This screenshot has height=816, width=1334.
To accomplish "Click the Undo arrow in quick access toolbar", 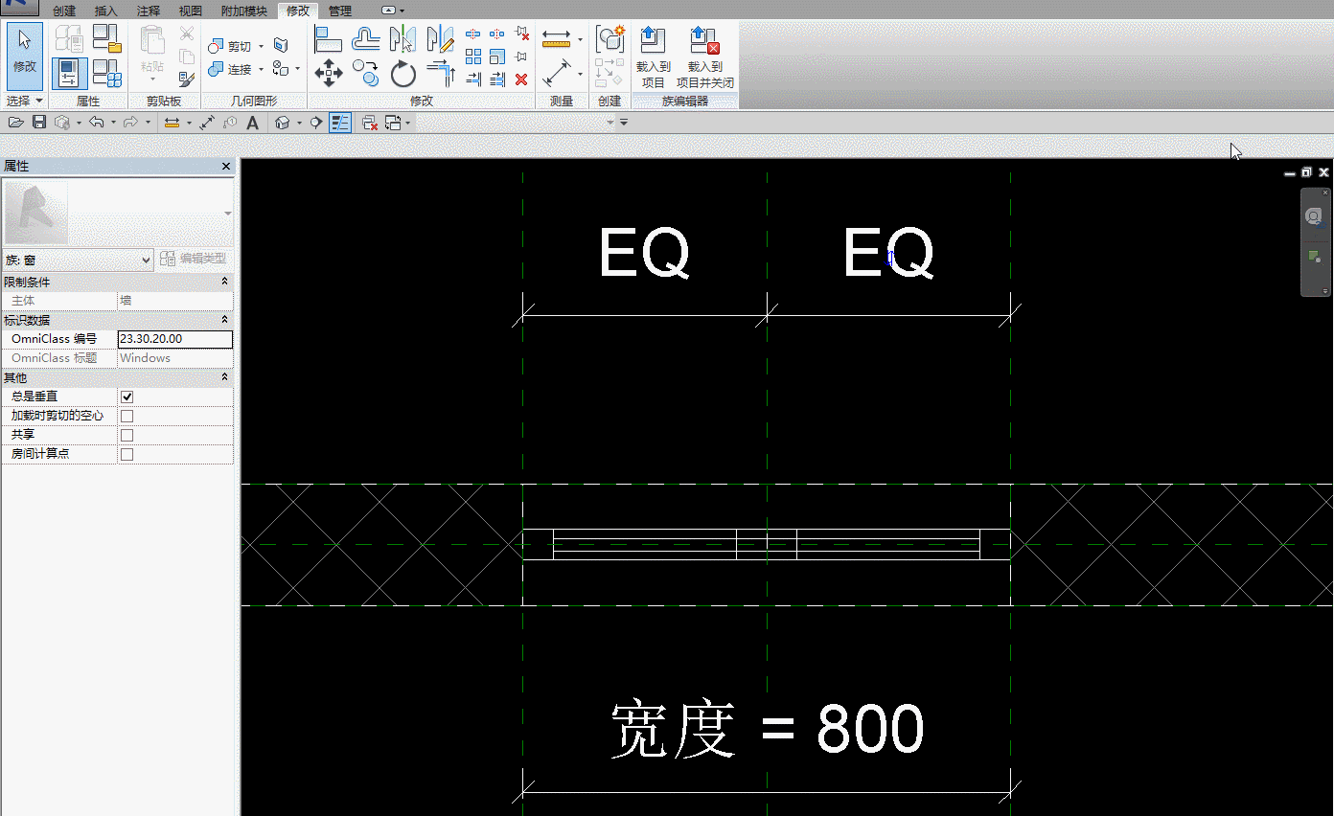I will pyautogui.click(x=96, y=123).
